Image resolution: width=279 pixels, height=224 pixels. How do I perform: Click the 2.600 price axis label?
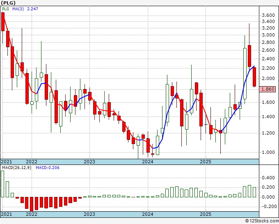point(268,50)
